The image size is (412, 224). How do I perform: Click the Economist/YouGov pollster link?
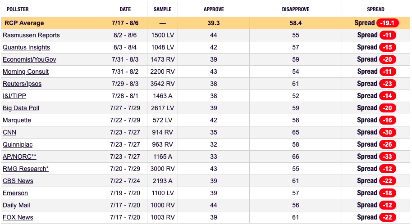29,59
